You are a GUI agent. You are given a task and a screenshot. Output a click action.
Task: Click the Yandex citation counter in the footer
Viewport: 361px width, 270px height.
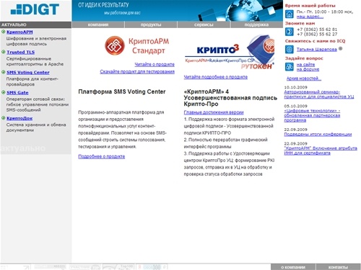click(x=152, y=267)
